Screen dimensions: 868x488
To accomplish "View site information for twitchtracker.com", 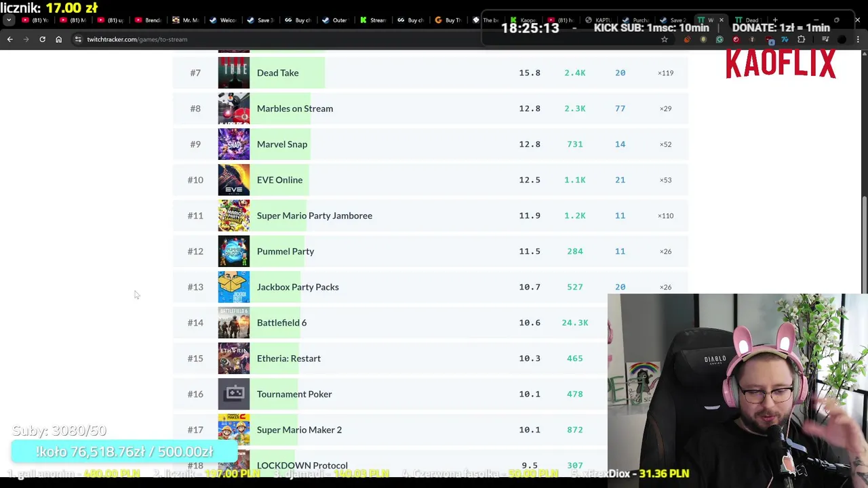I will pyautogui.click(x=79, y=39).
